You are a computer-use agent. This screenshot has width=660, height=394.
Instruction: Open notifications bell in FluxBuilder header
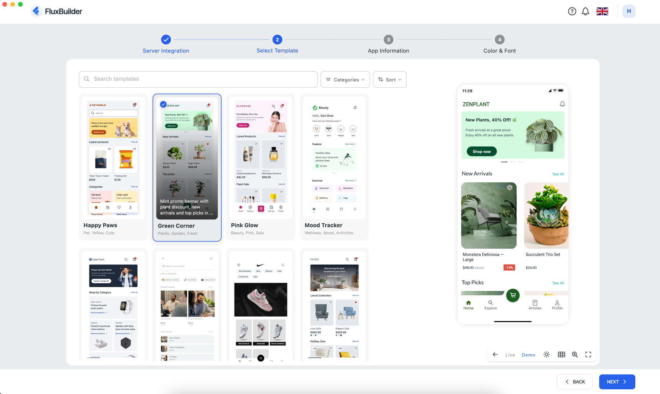click(x=585, y=11)
